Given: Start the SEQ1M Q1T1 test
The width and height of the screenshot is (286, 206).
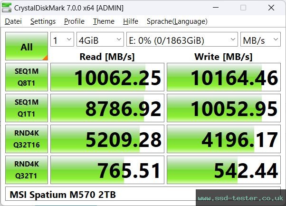Looking at the screenshot, I should tap(27, 108).
